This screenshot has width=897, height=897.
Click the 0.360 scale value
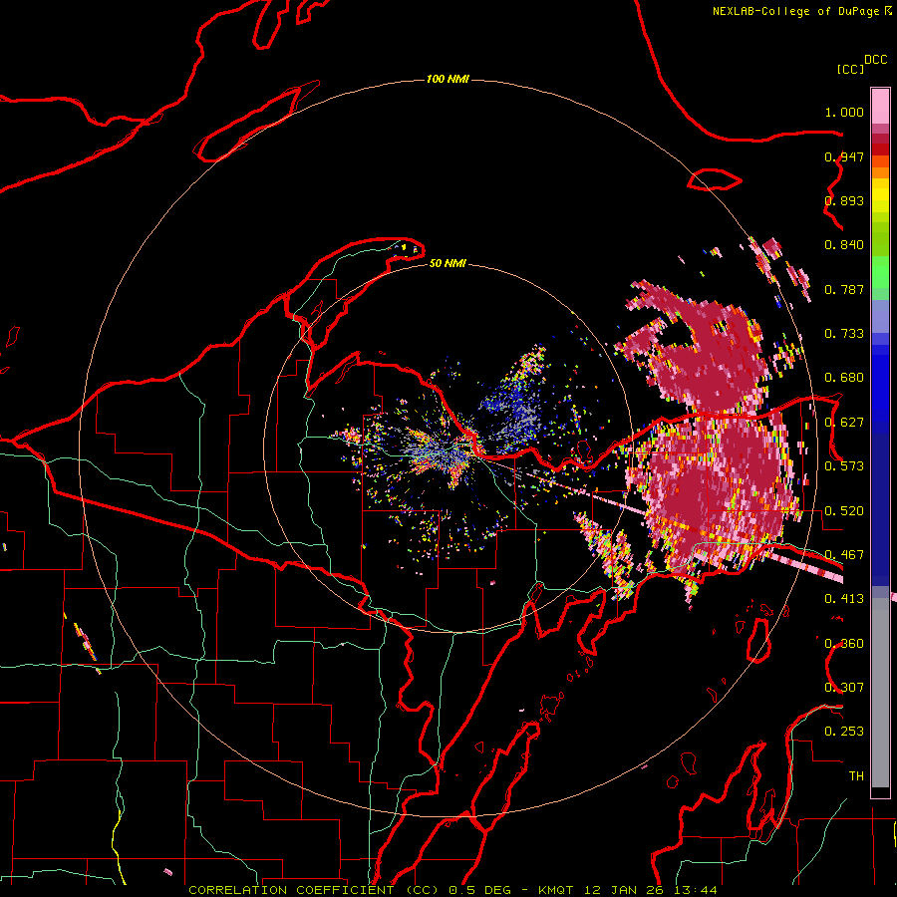point(844,644)
